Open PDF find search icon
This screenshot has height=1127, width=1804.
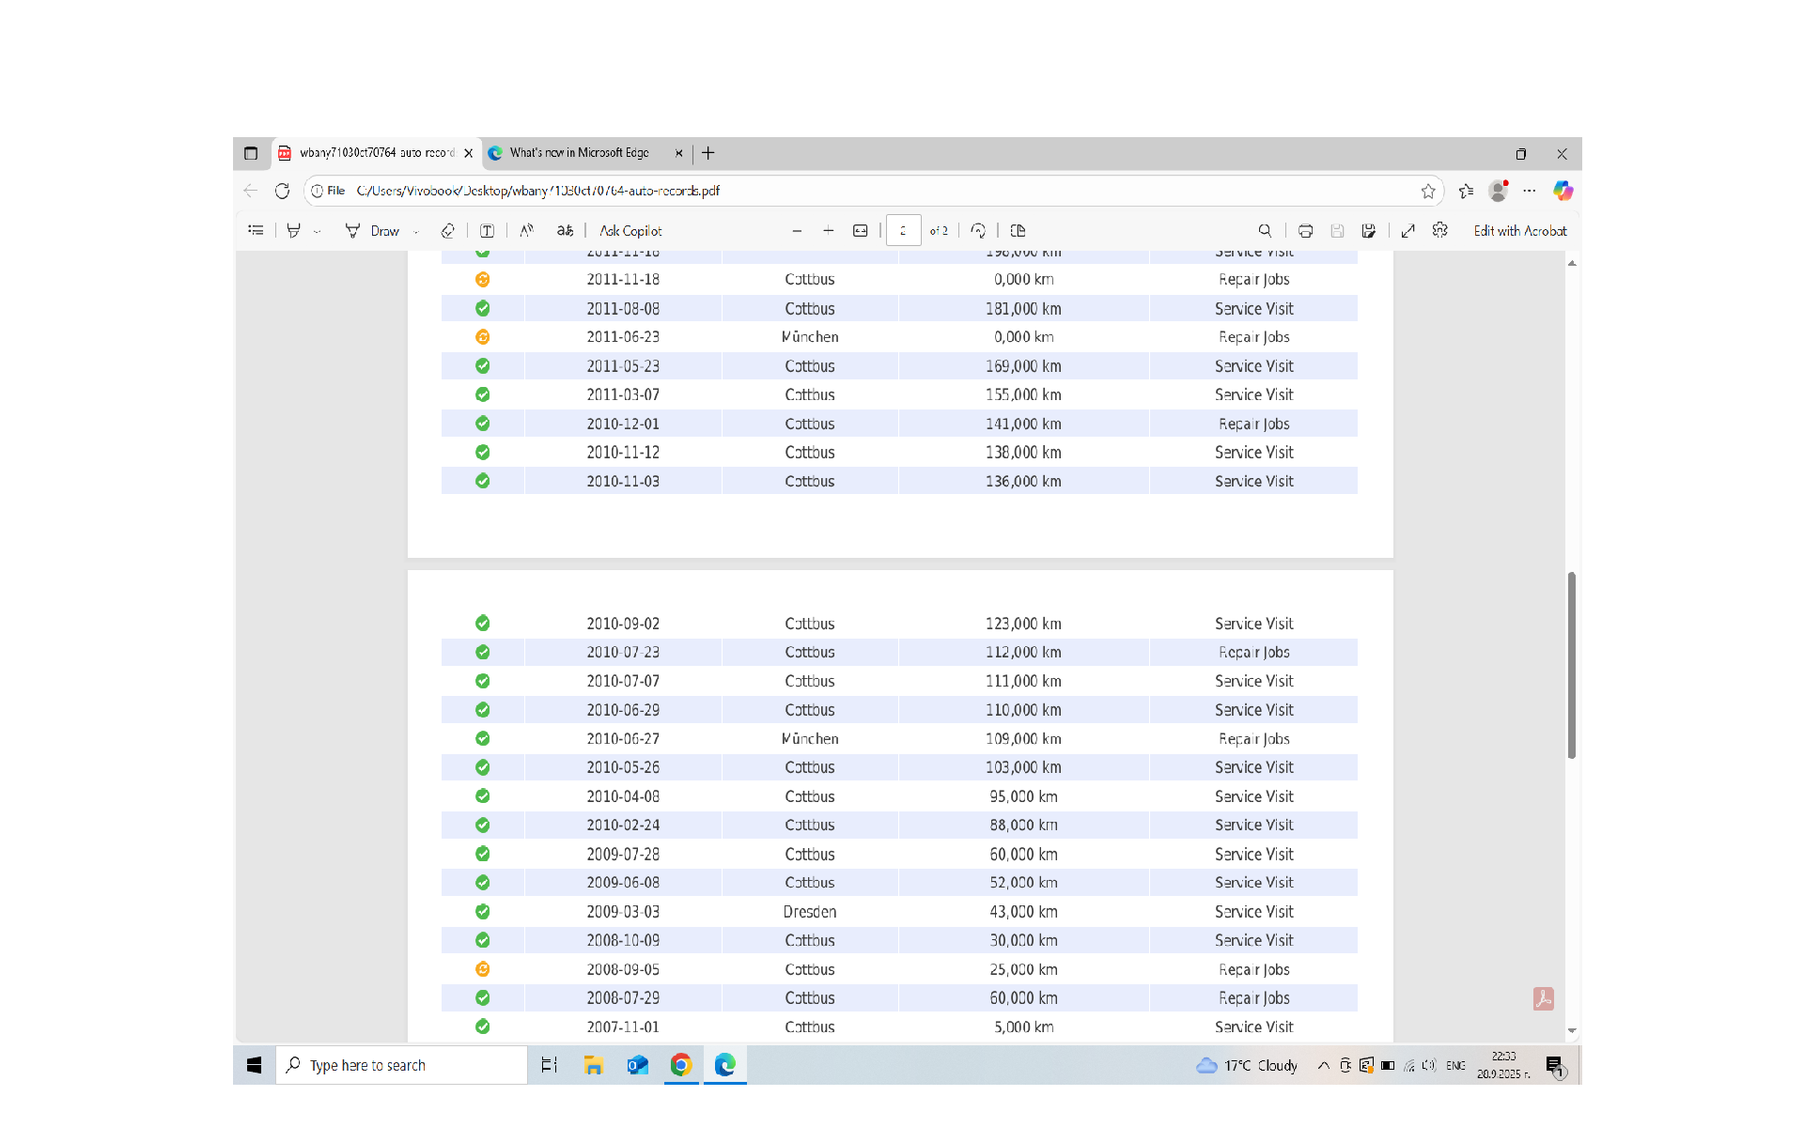pos(1265,230)
